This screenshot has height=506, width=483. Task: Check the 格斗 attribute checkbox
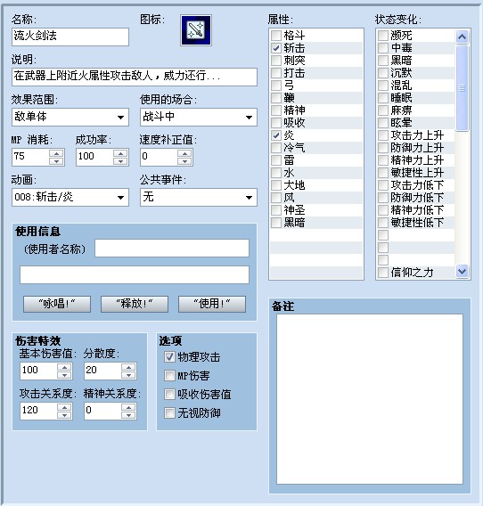(x=276, y=35)
